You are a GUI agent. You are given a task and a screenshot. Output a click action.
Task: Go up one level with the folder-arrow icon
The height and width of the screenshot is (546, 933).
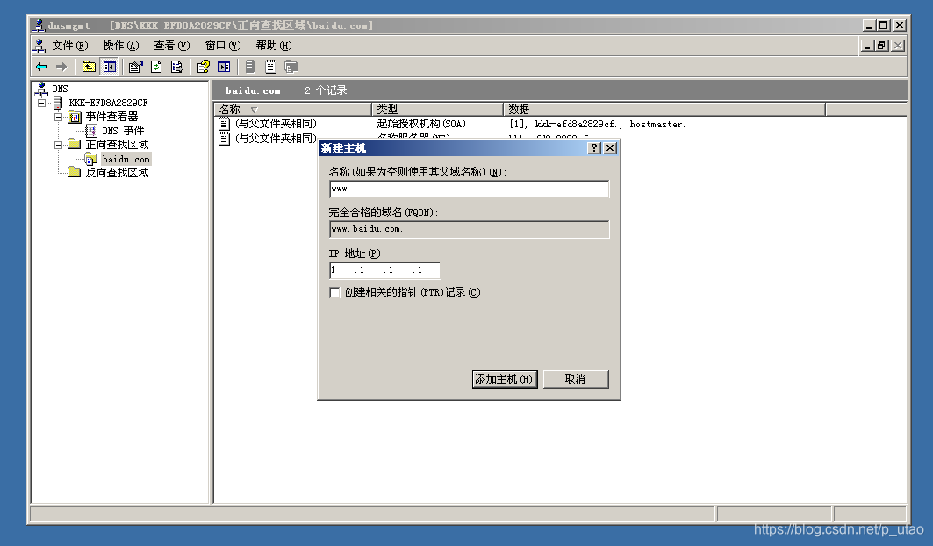click(89, 67)
